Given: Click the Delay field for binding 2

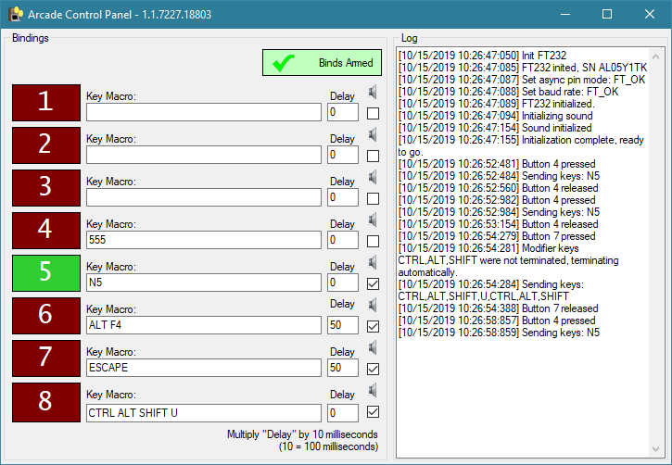Looking at the screenshot, I should pyautogui.click(x=343, y=155).
